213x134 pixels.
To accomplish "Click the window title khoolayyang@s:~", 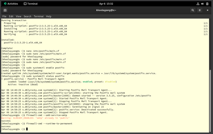I will pos(106,10).
